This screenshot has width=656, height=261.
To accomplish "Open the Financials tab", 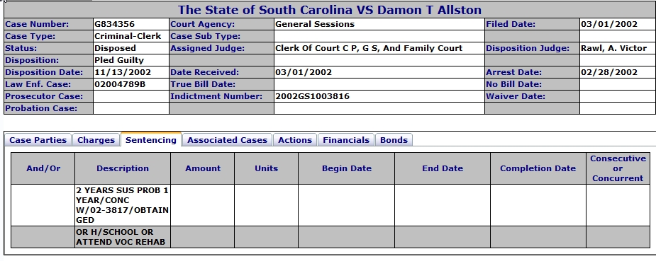I will pyautogui.click(x=346, y=140).
